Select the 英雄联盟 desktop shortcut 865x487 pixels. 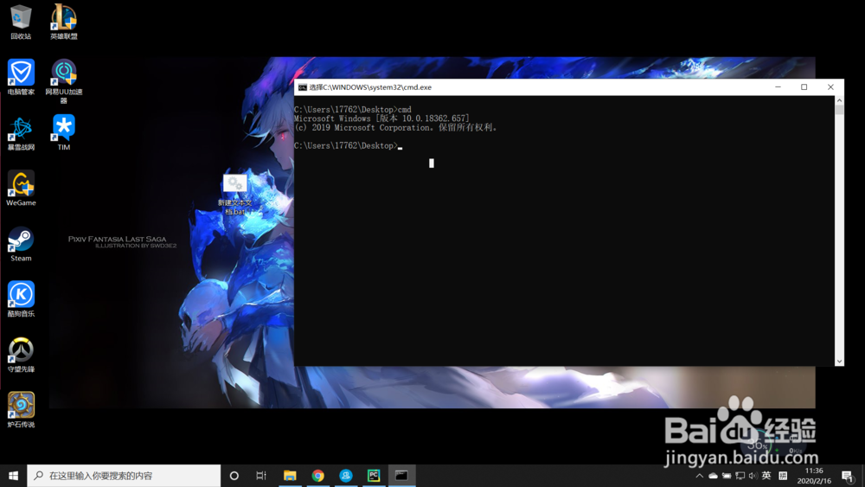[x=64, y=22]
